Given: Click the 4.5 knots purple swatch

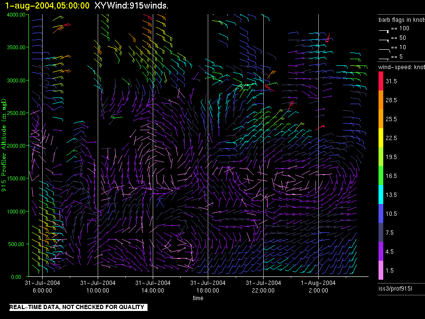Looking at the screenshot, I should (x=381, y=251).
